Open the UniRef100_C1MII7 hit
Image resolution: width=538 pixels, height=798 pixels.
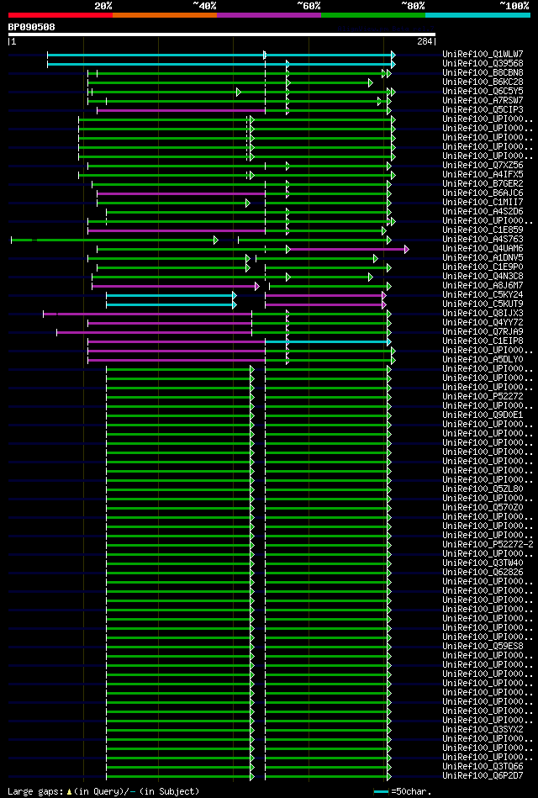(483, 203)
